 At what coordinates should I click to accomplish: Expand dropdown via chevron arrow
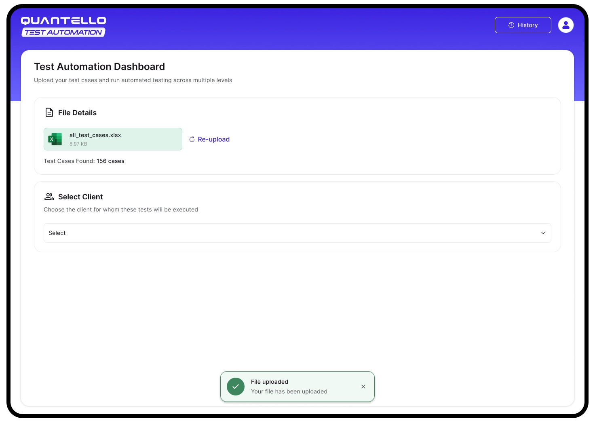[x=543, y=233]
